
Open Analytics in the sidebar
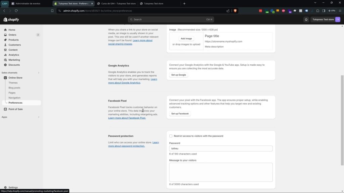pyautogui.click(x=13, y=55)
